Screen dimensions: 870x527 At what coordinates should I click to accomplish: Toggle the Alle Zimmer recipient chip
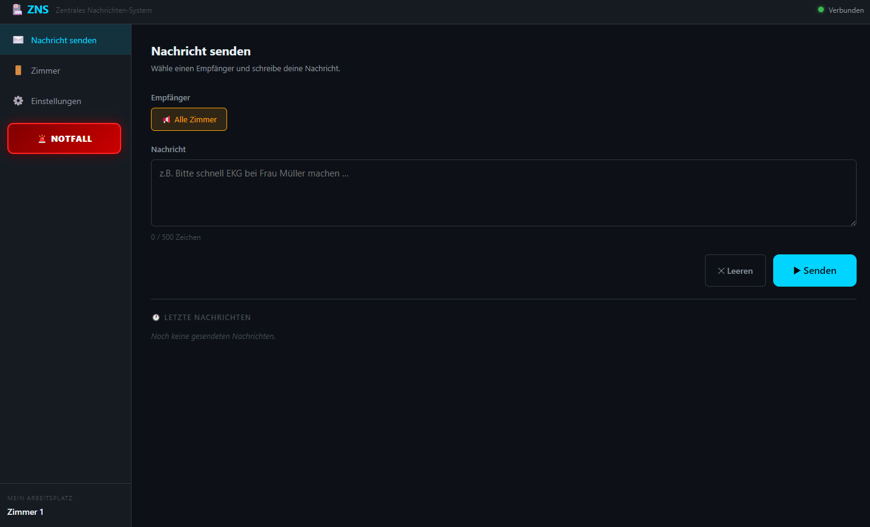(189, 119)
